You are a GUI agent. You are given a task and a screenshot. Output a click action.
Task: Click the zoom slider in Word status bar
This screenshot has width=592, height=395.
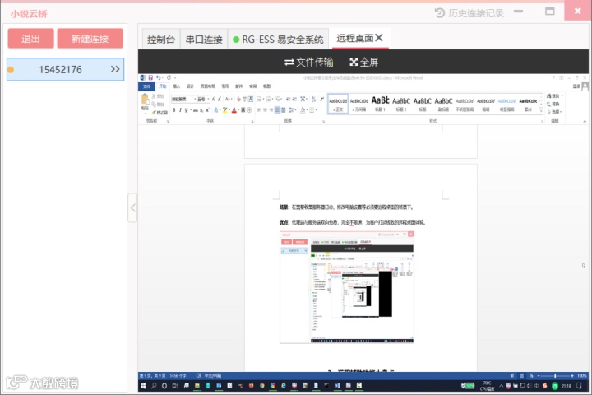[555, 376]
